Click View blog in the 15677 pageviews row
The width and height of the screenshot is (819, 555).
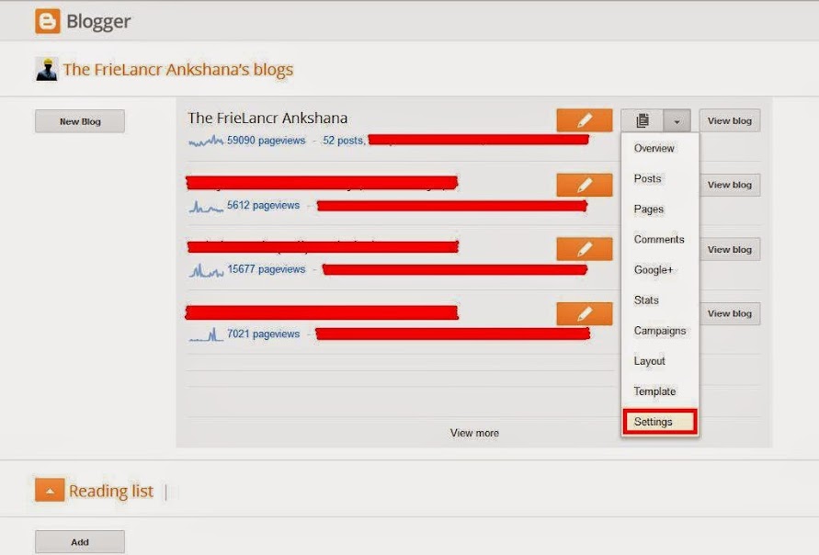[730, 250]
